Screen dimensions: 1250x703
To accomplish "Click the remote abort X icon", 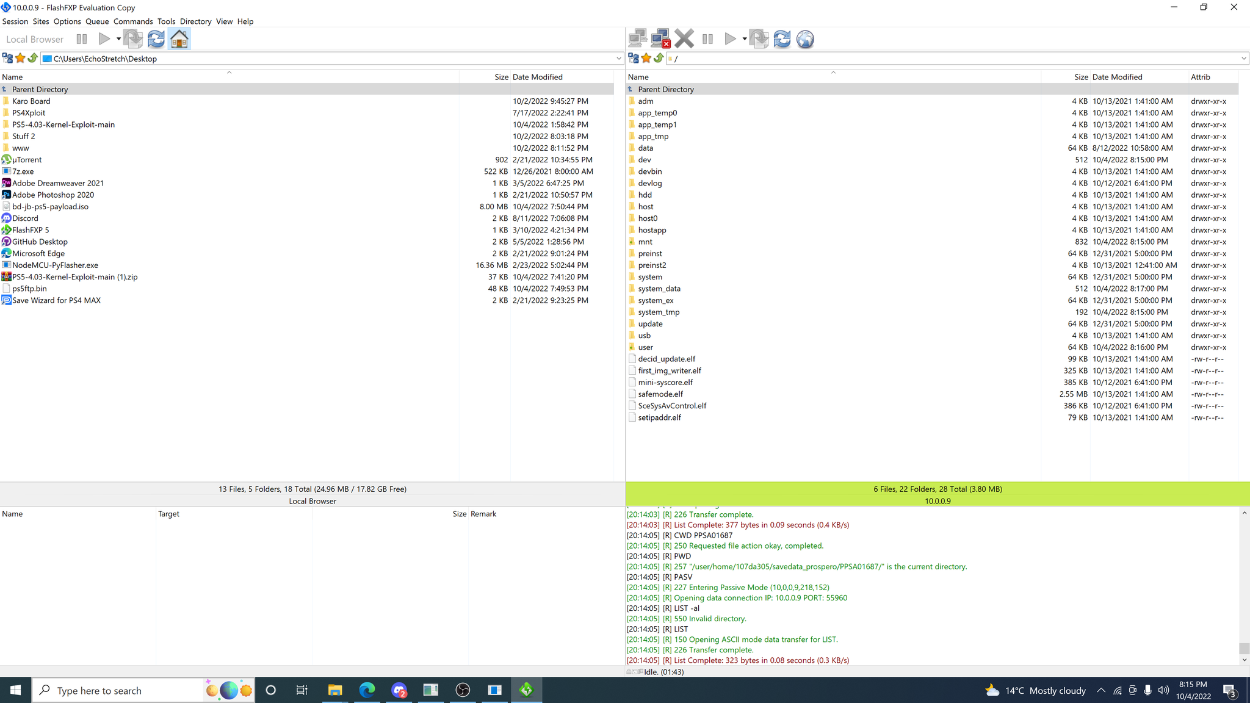I will click(684, 39).
